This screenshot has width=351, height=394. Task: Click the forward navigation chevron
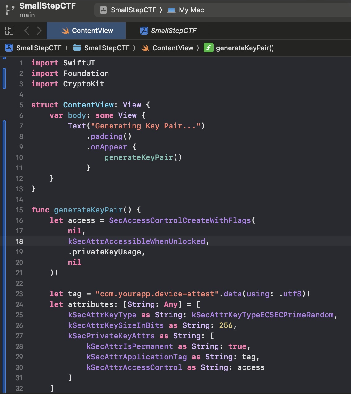click(x=39, y=30)
